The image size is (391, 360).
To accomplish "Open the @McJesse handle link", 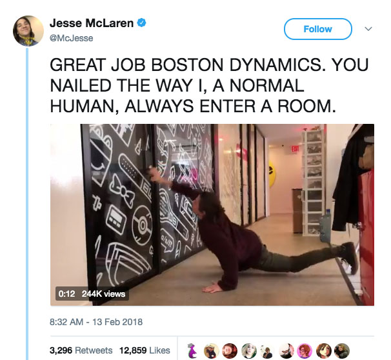I will pyautogui.click(x=72, y=38).
